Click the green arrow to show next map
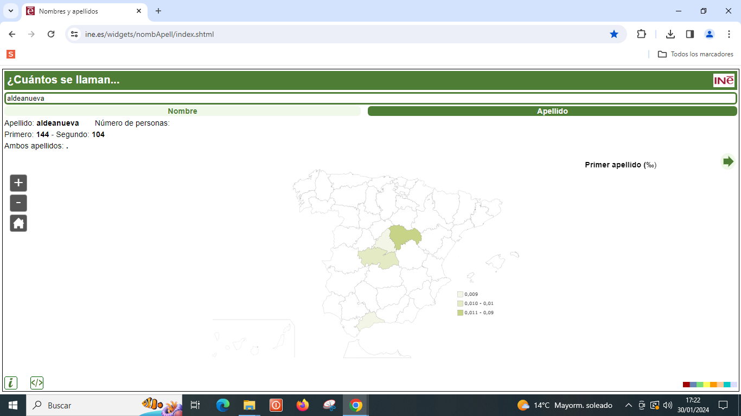 (x=727, y=161)
